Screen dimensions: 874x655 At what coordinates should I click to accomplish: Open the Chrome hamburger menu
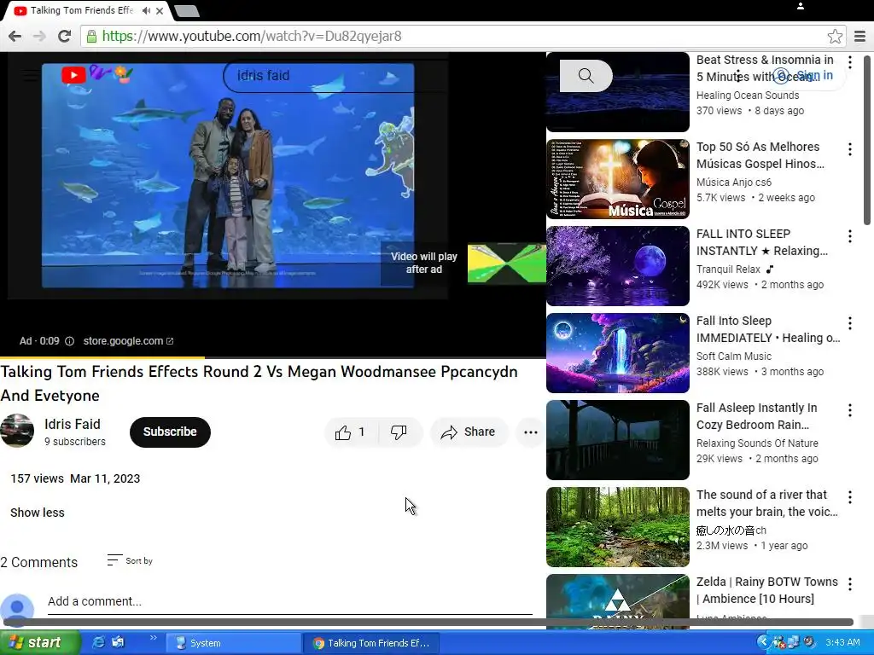click(x=859, y=37)
